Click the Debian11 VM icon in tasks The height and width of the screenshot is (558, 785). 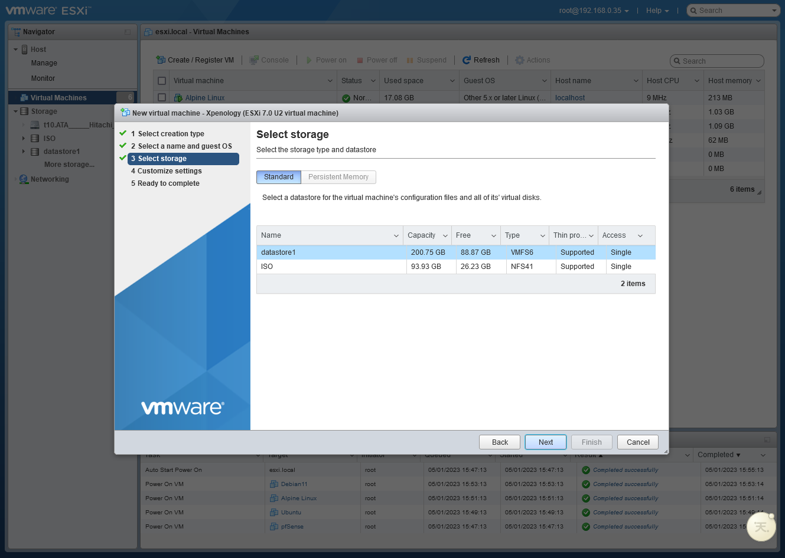click(x=274, y=484)
